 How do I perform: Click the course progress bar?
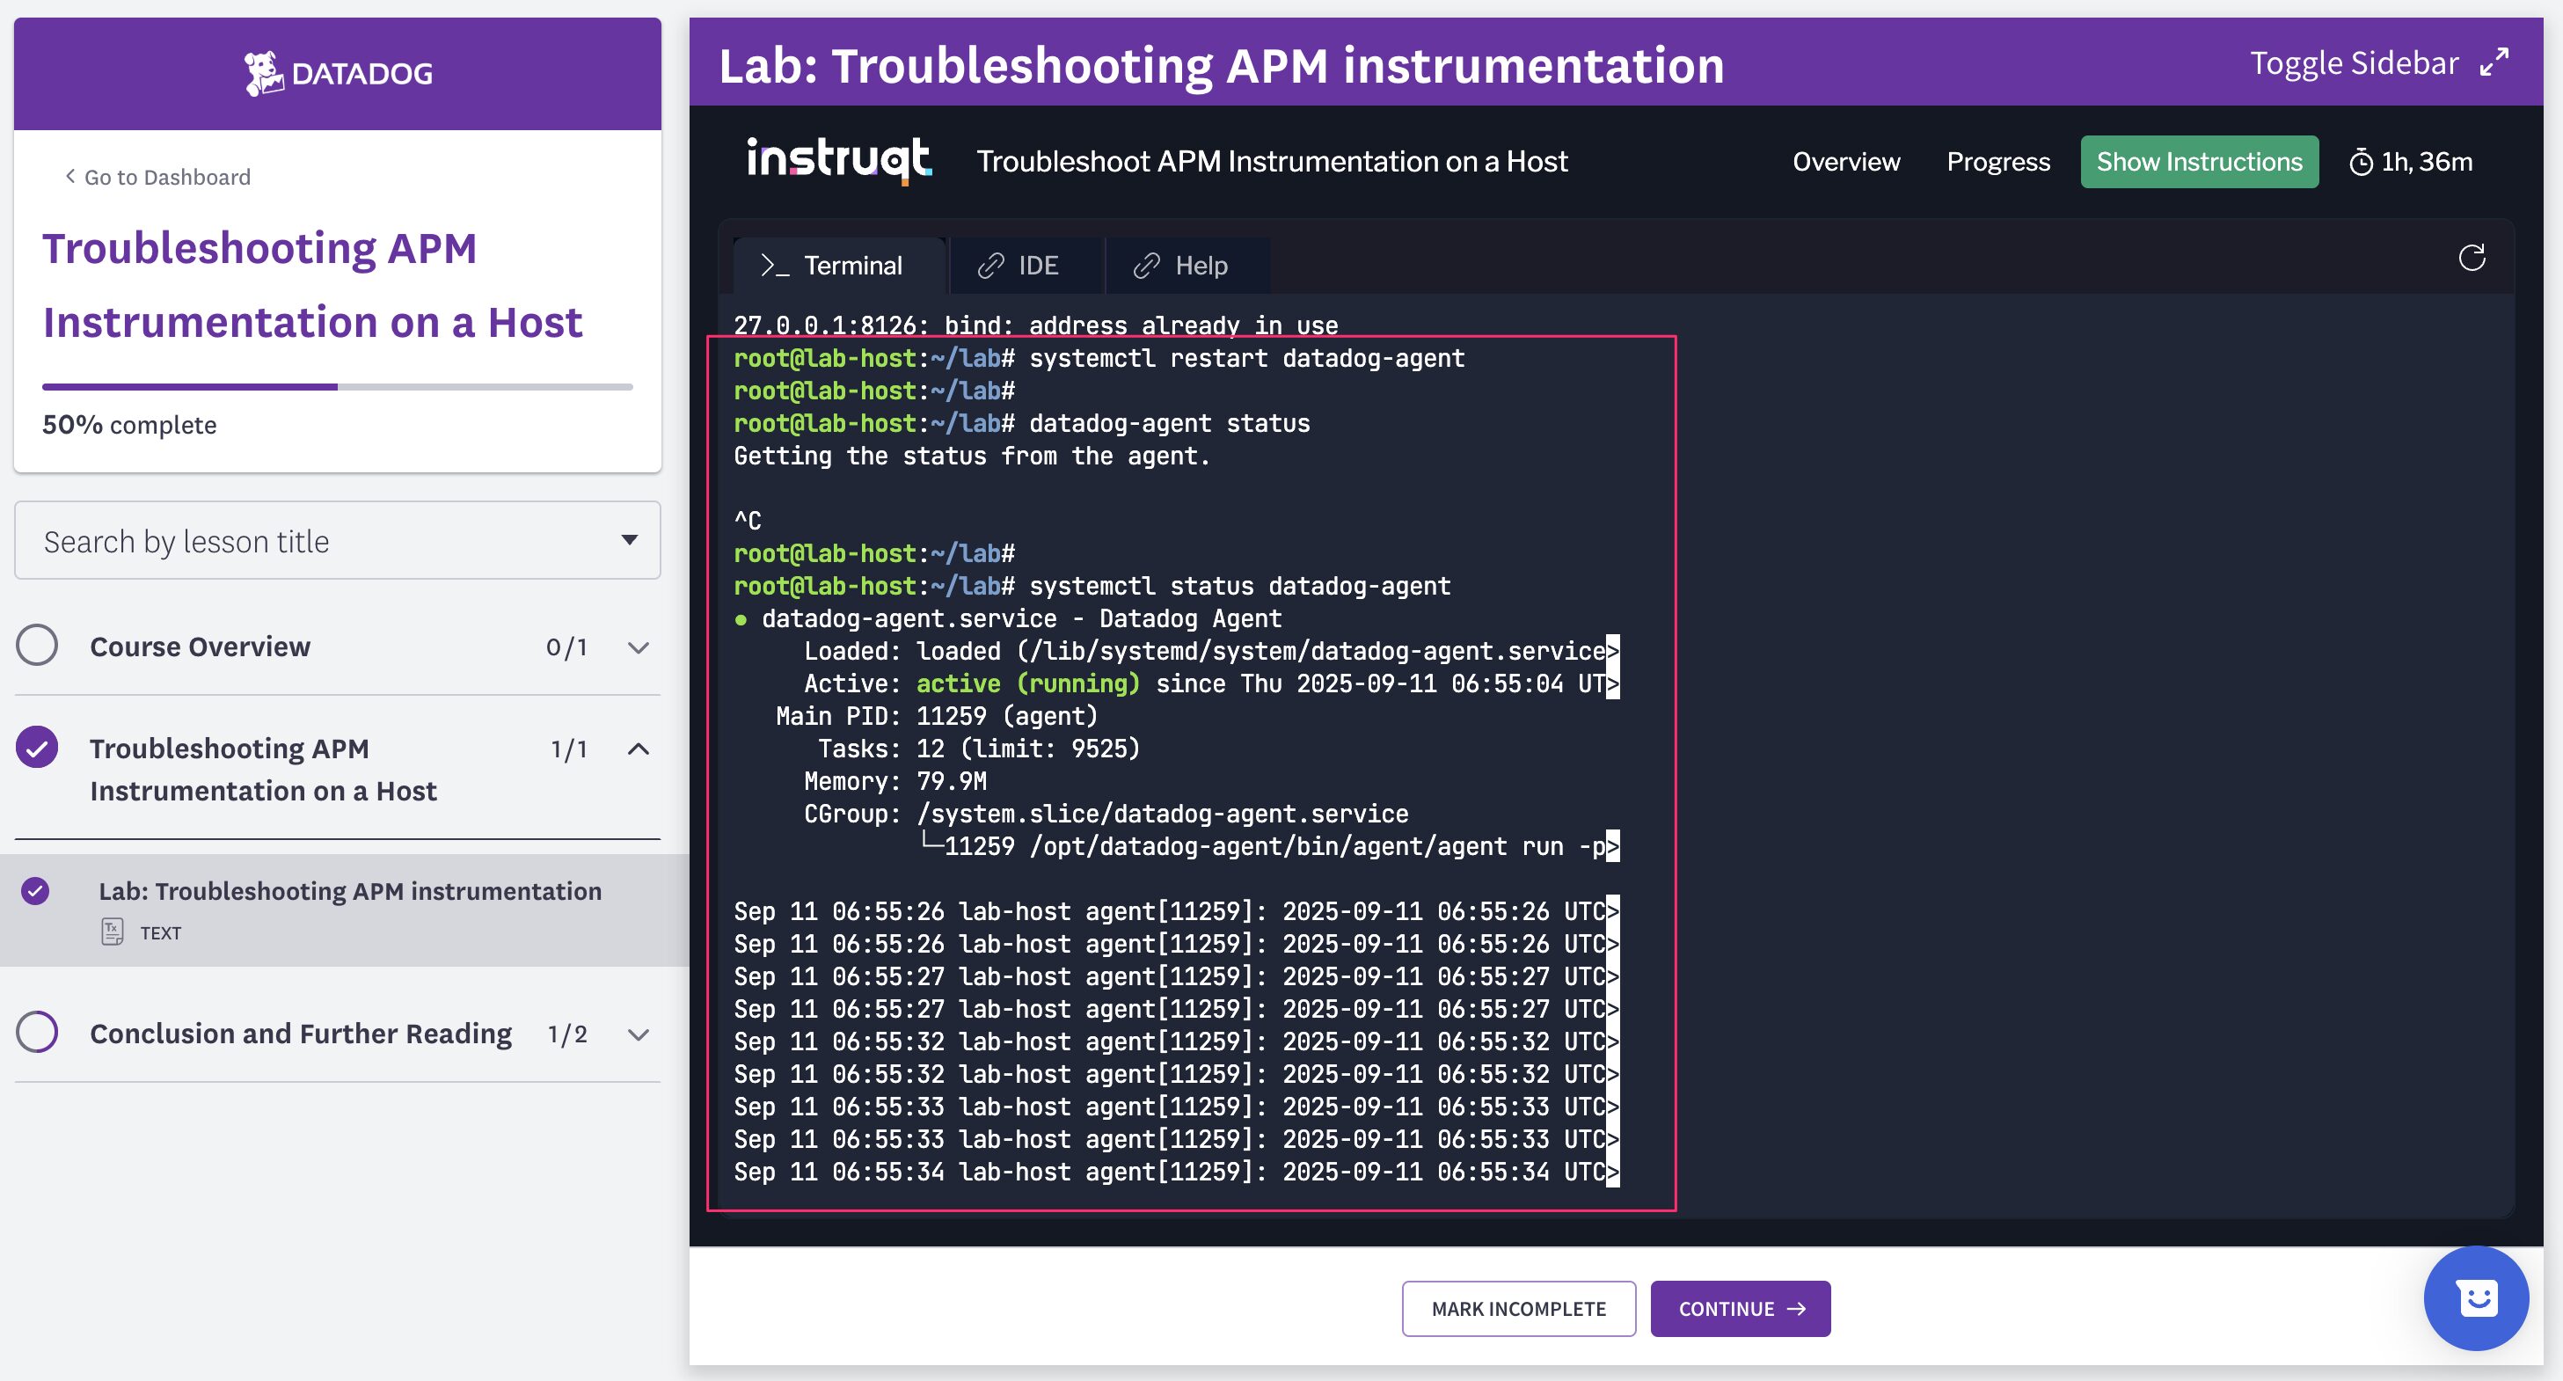pos(337,387)
